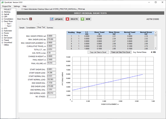Click the green NEW plus icon
Image resolution: width=166 pixels, height=119 pixels.
coord(82,19)
